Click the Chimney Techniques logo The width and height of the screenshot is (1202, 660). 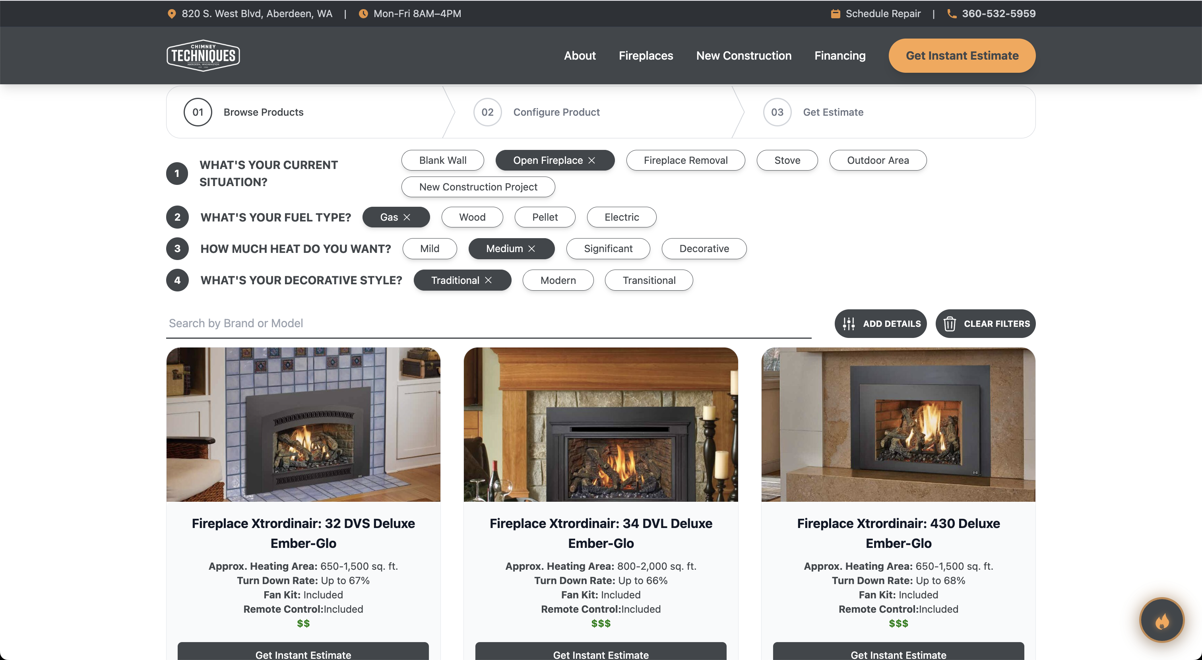click(203, 55)
